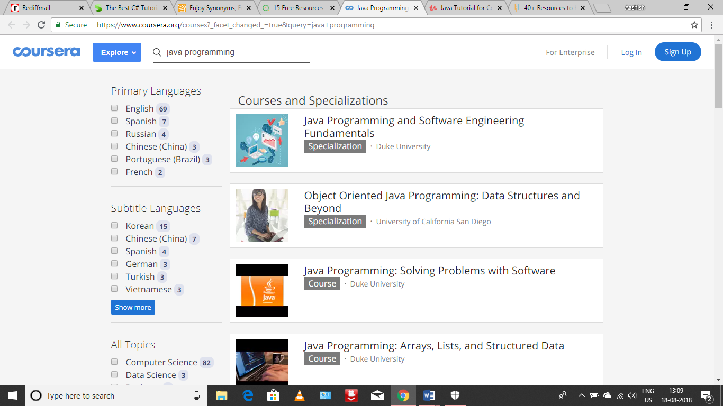The image size is (723, 406).
Task: Close the Rediffmail tab
Action: pyautogui.click(x=81, y=8)
